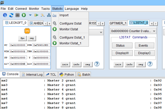This screenshot has width=165, height=109.
Task: Switch to the TCL tab
Action: 51,75
